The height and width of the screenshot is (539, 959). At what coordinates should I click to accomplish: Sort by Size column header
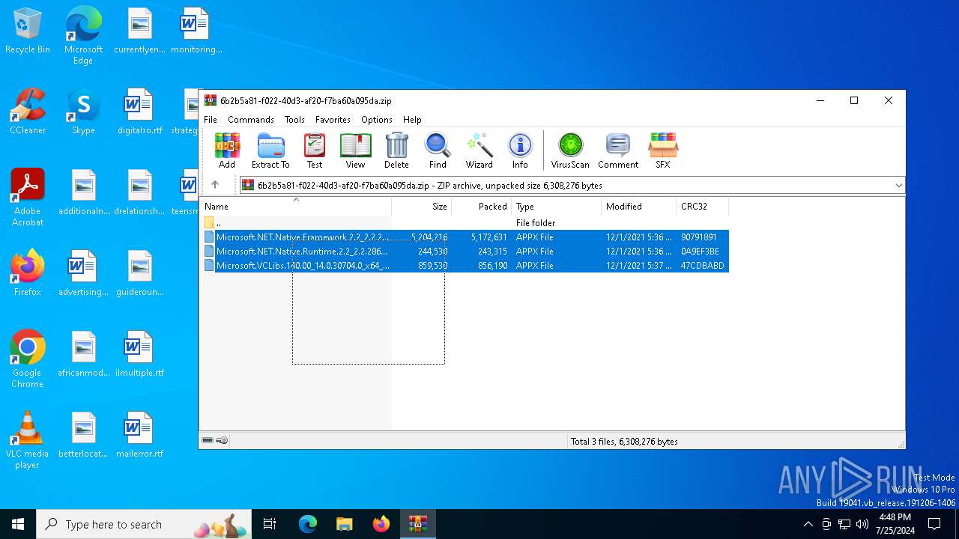tap(421, 207)
